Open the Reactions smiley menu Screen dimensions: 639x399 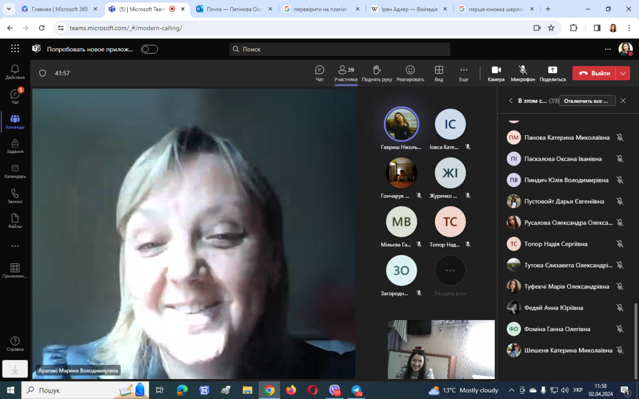coord(410,73)
